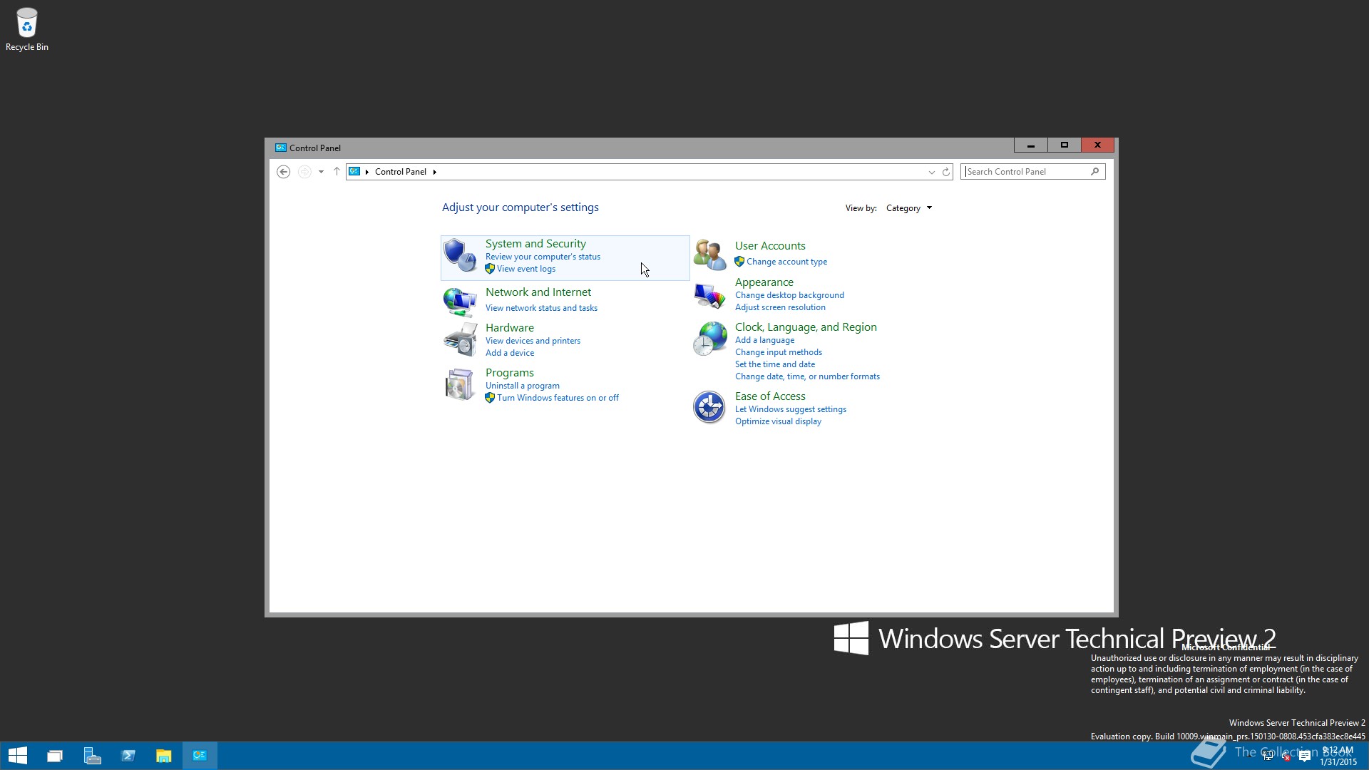Viewport: 1369px width, 770px height.
Task: Launch Server Manager from the taskbar
Action: click(92, 756)
